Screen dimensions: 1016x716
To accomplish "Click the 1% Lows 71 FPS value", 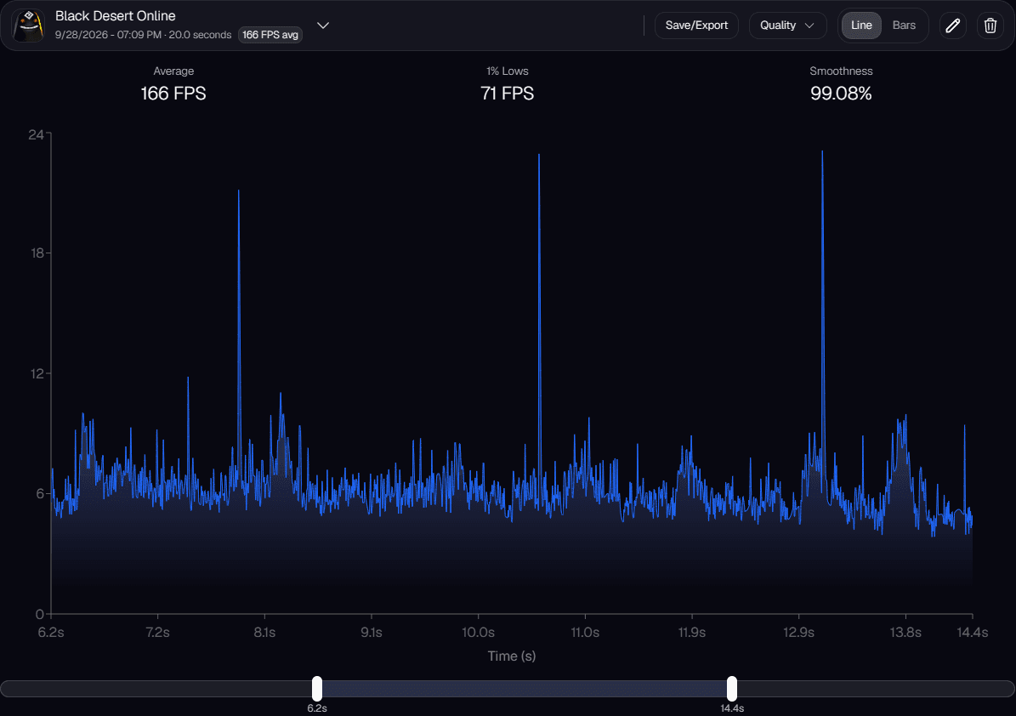I will (x=508, y=94).
